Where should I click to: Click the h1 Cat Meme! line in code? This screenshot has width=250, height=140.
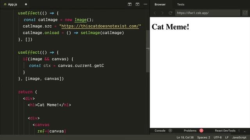(50, 105)
